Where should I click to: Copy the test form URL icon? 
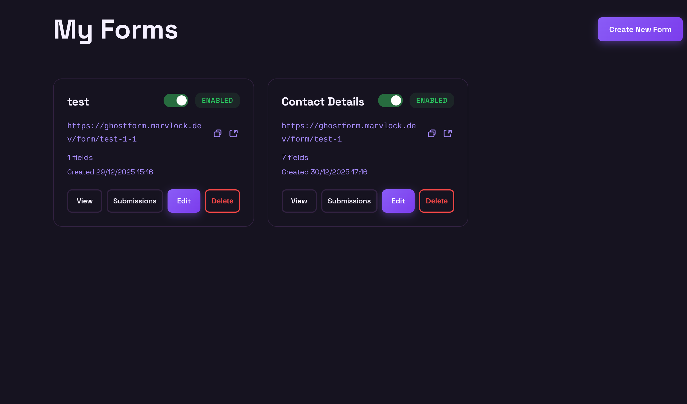click(x=217, y=133)
